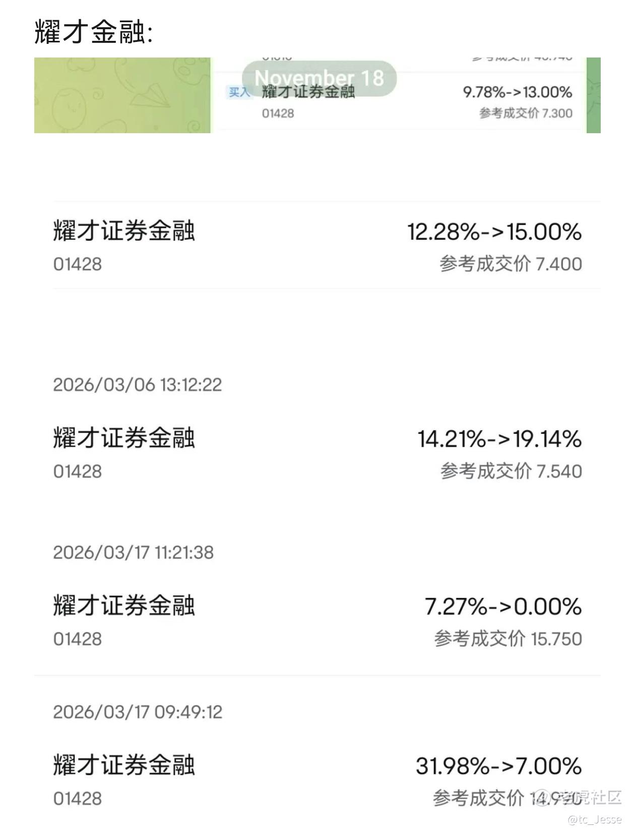This screenshot has width=634, height=834.
Task: Click 参考成交价 7.540 price text
Action: pyautogui.click(x=511, y=471)
